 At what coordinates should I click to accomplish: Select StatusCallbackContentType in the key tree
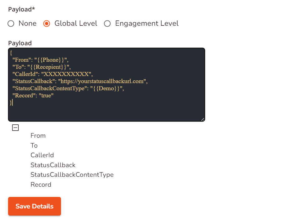[72, 175]
